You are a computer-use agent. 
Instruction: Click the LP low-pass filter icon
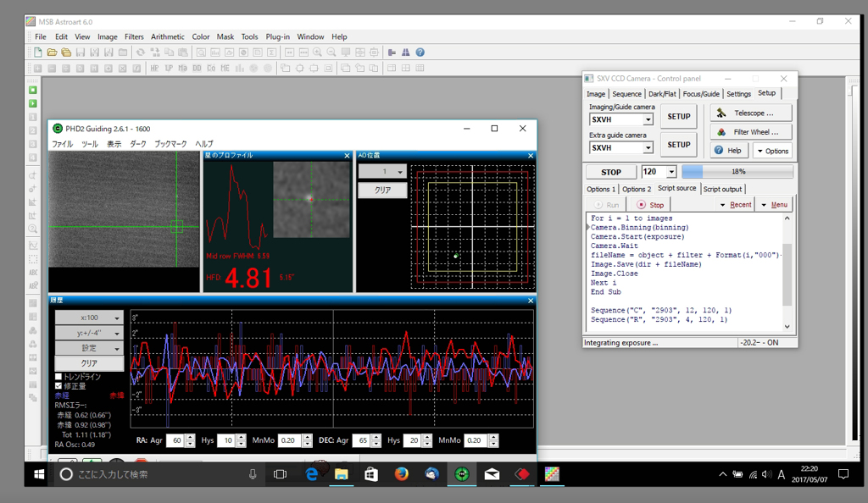(x=169, y=68)
